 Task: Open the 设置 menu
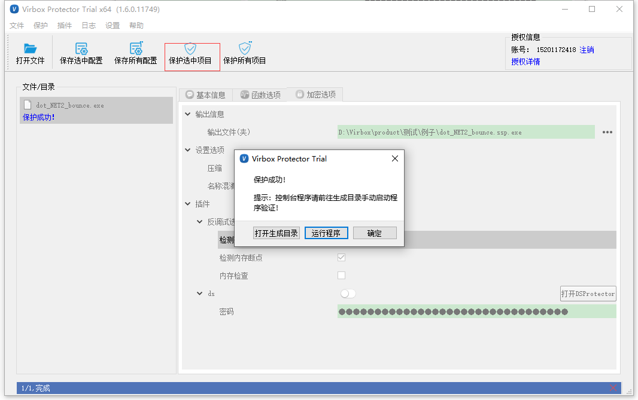tap(113, 26)
